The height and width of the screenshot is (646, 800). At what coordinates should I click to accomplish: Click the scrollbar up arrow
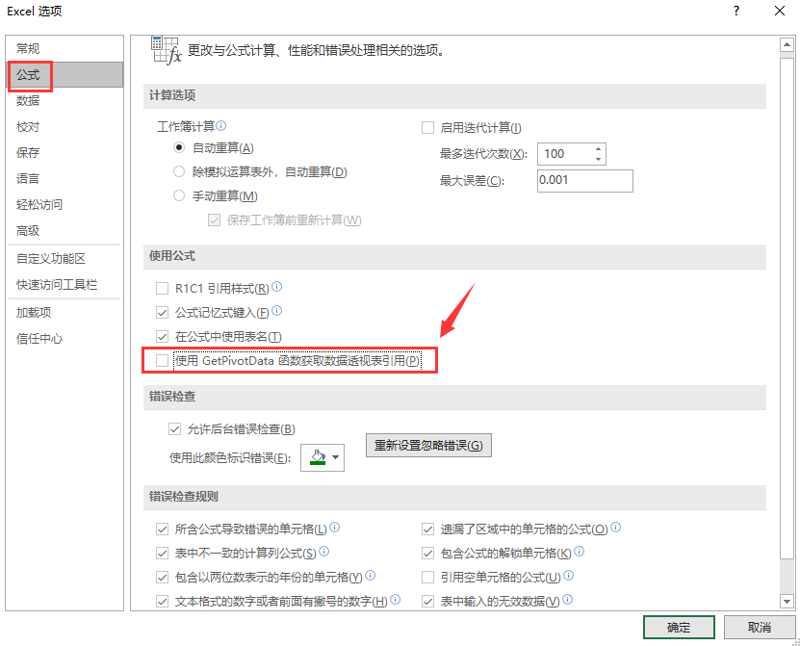787,45
